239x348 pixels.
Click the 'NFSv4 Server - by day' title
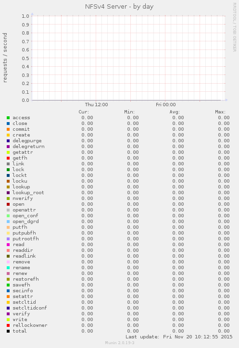[x=119, y=7]
